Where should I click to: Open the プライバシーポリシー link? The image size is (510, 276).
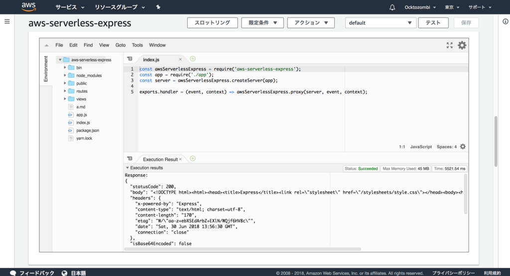(453, 273)
